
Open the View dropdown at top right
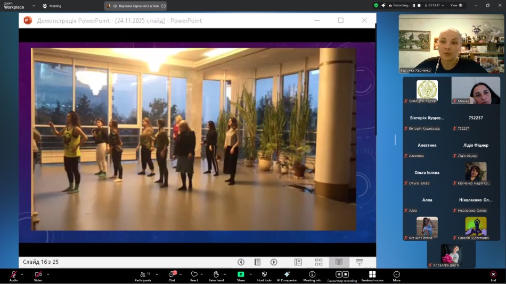456,5
